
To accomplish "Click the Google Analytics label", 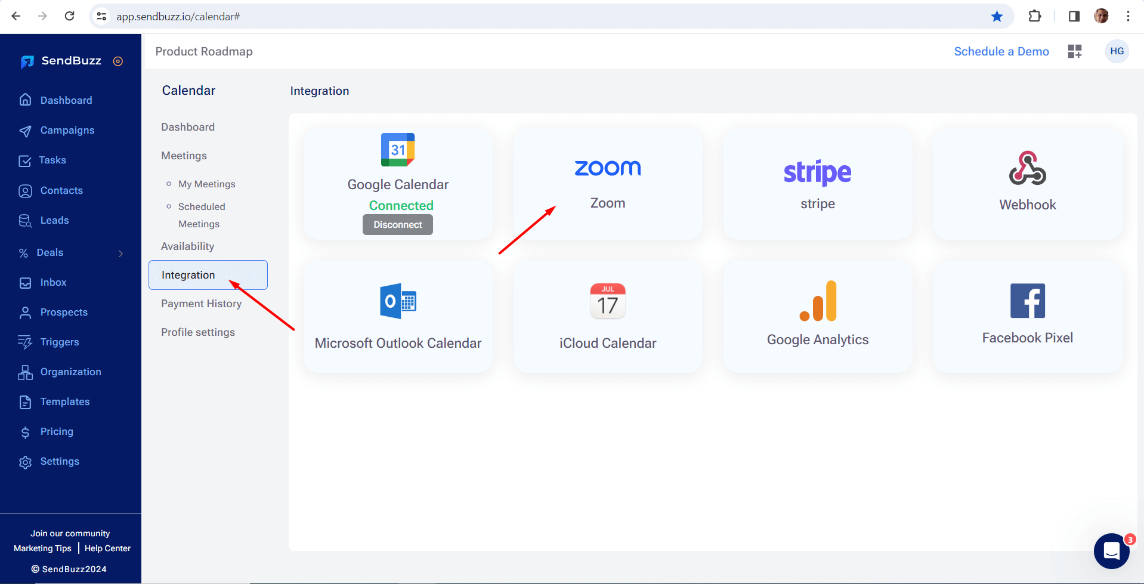I will (x=818, y=340).
